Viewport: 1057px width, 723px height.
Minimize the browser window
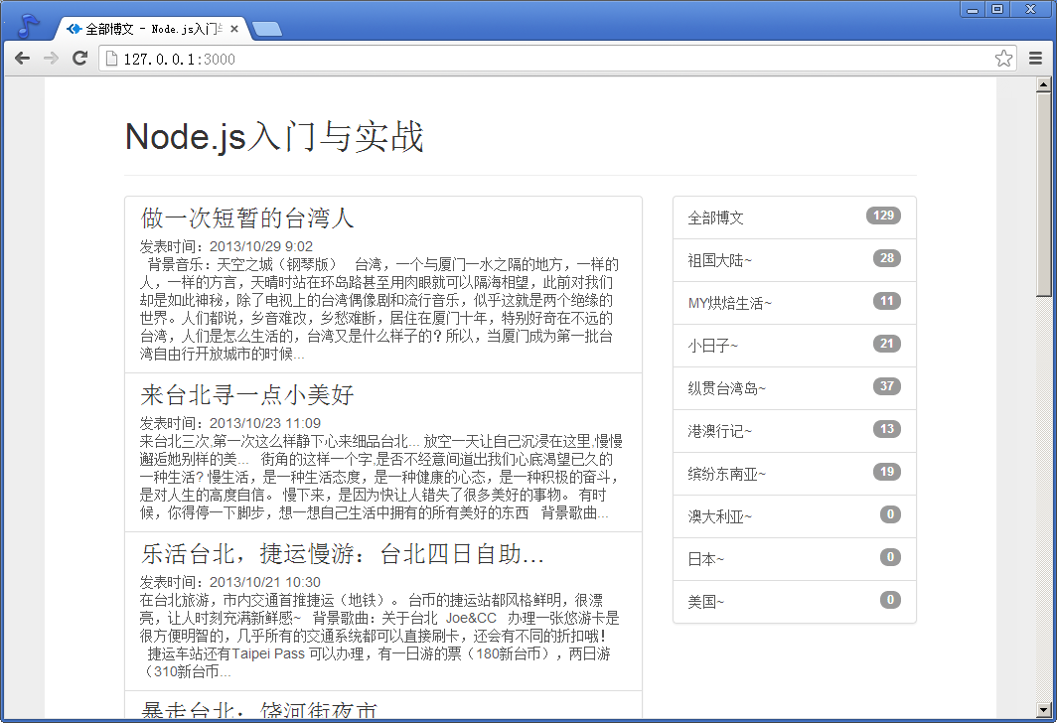pyautogui.click(x=972, y=9)
